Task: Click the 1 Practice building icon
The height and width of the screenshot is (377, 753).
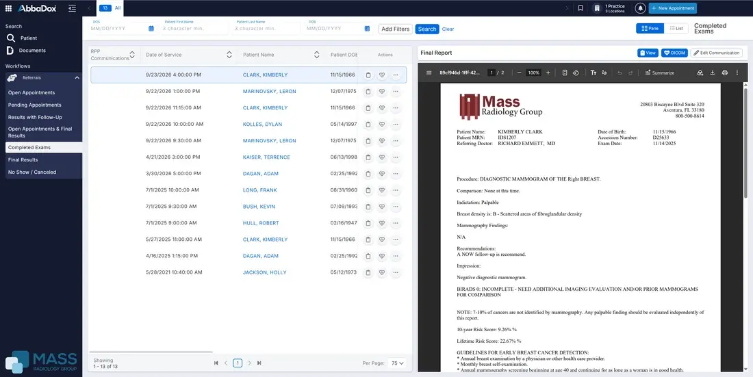Action: 597,8
